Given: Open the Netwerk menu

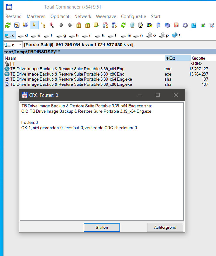Looking at the screenshot, I should (83, 17).
